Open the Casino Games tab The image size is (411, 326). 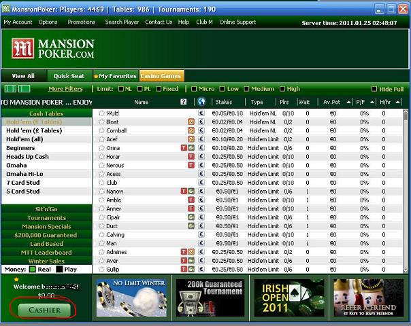161,76
